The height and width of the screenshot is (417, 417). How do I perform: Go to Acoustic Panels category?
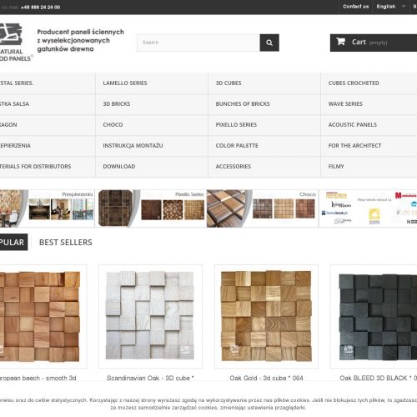[369, 125]
